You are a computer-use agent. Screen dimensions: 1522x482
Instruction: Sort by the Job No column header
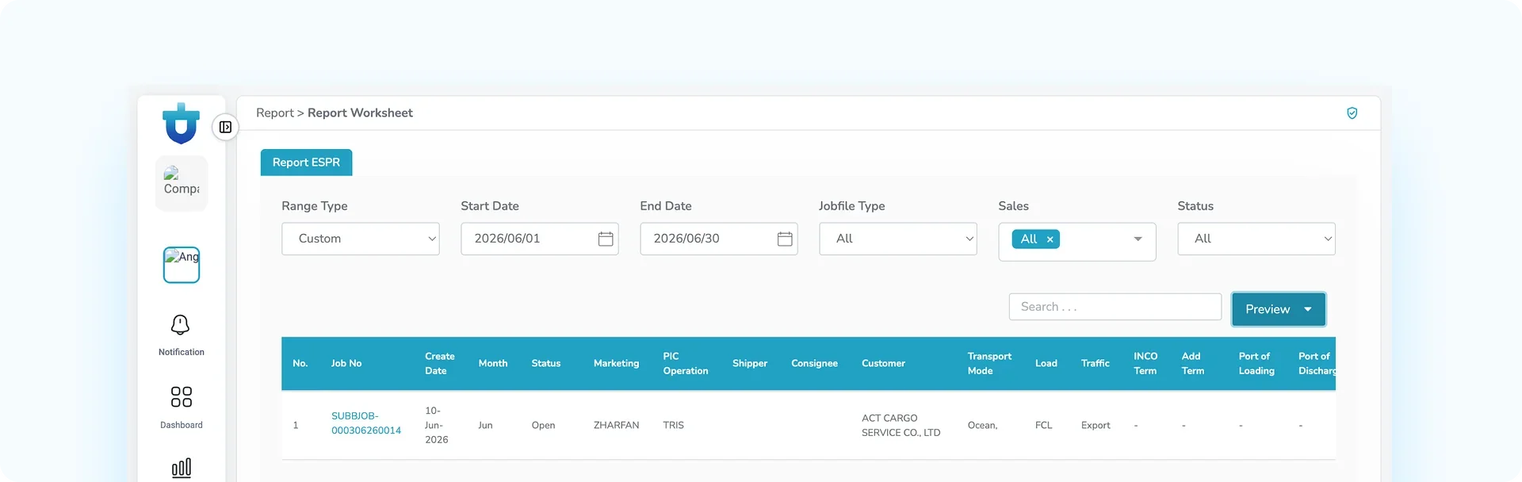pos(346,363)
